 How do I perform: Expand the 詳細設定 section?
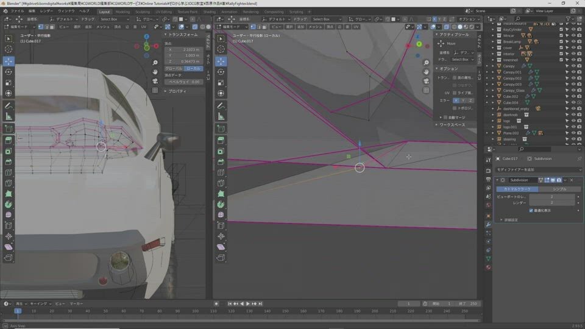pos(509,219)
